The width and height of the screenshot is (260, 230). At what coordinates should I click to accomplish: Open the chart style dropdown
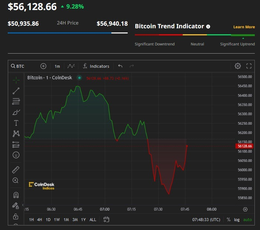(x=71, y=66)
